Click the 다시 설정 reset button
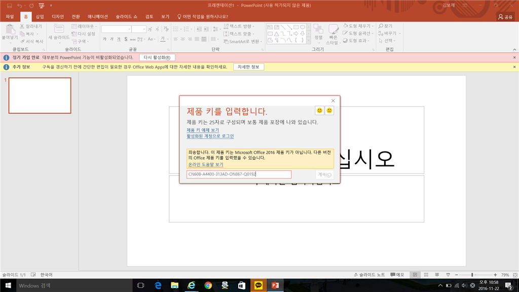 pos(84,34)
